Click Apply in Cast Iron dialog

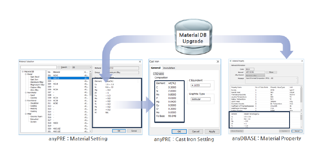pyautogui.click(x=212, y=131)
